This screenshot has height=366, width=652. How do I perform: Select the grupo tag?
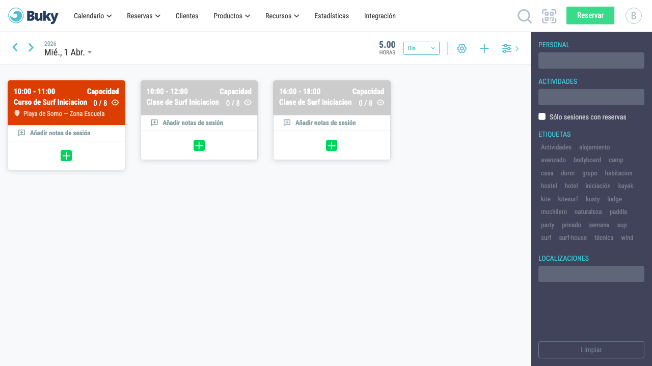click(x=590, y=173)
